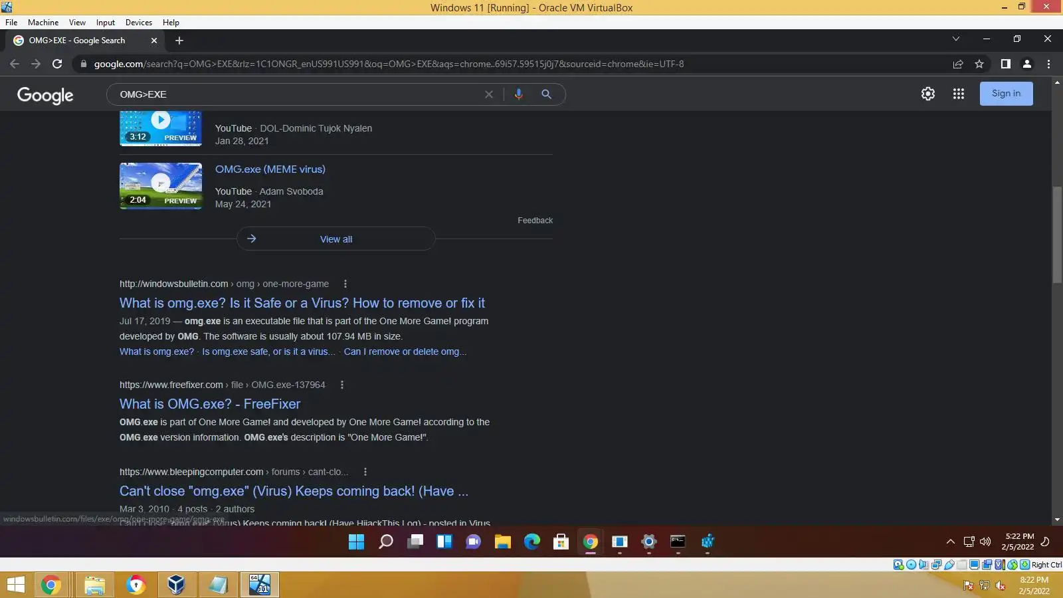1063x598 pixels.
Task: Open Windows 11 taskbar Search icon
Action: [x=385, y=542]
